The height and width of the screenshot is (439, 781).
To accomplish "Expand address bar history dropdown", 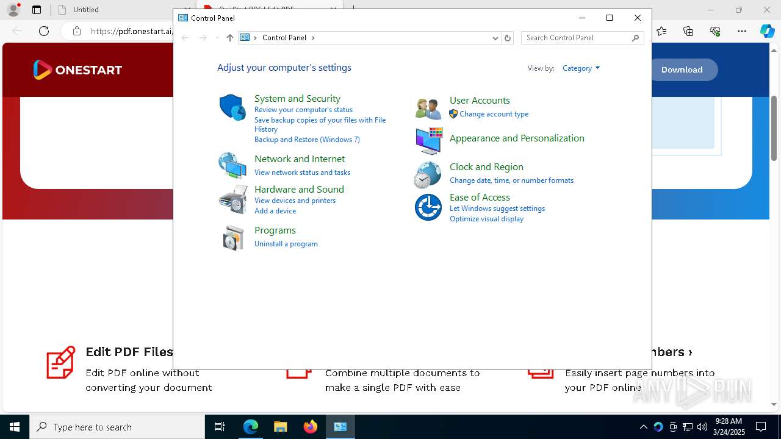I will click(x=495, y=38).
